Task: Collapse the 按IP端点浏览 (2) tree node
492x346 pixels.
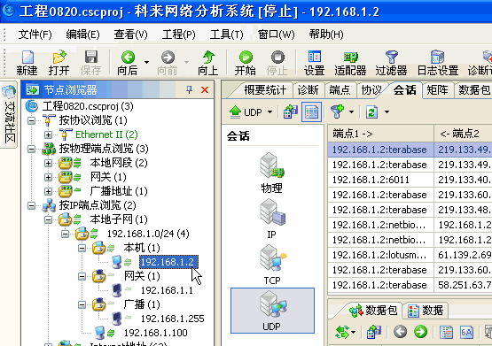Action: (x=31, y=205)
